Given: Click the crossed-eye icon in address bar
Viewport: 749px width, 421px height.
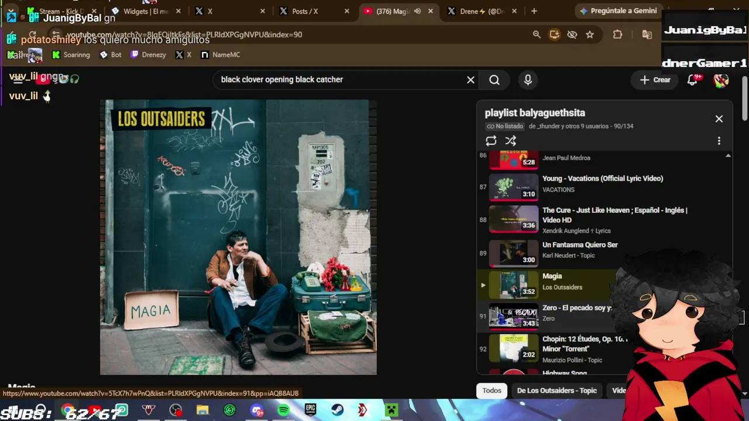Looking at the screenshot, I should click(x=572, y=34).
